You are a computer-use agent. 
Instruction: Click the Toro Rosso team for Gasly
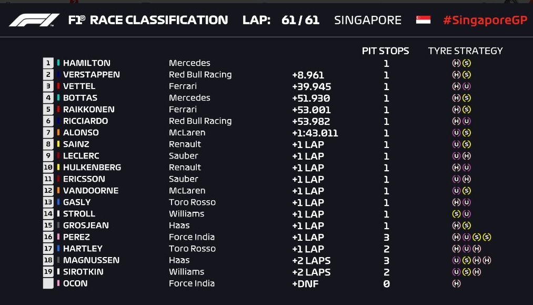pyautogui.click(x=193, y=202)
